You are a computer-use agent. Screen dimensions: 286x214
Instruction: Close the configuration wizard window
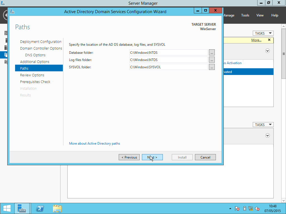click(215, 11)
